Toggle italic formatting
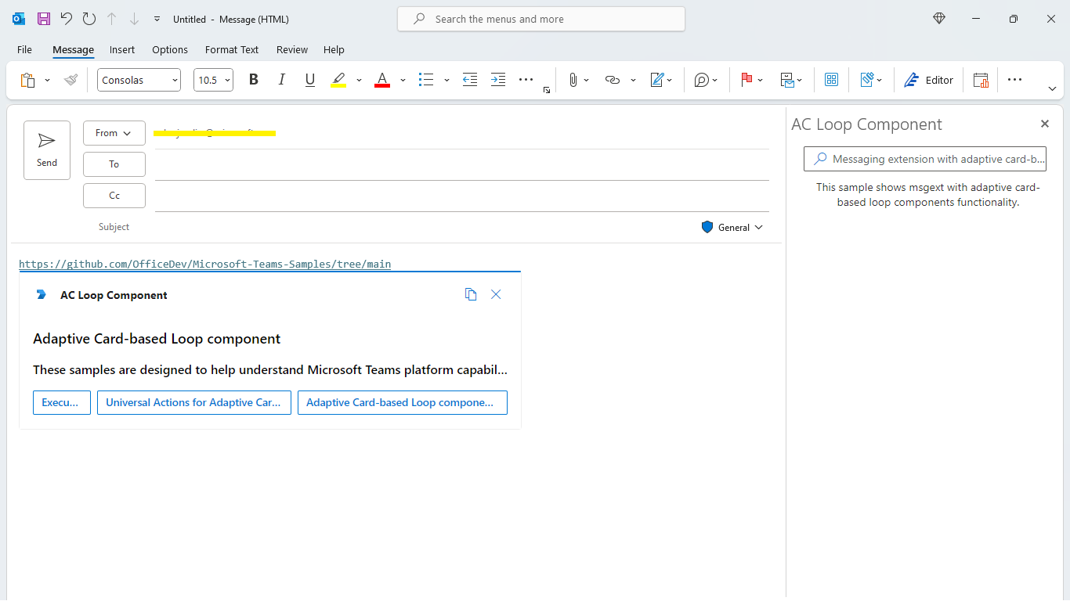 coord(282,80)
